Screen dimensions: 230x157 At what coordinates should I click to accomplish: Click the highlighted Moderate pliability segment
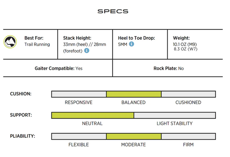point(134,136)
